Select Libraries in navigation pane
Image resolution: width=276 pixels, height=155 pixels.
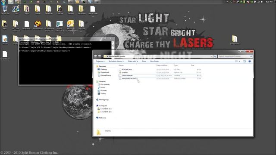coord(101,81)
